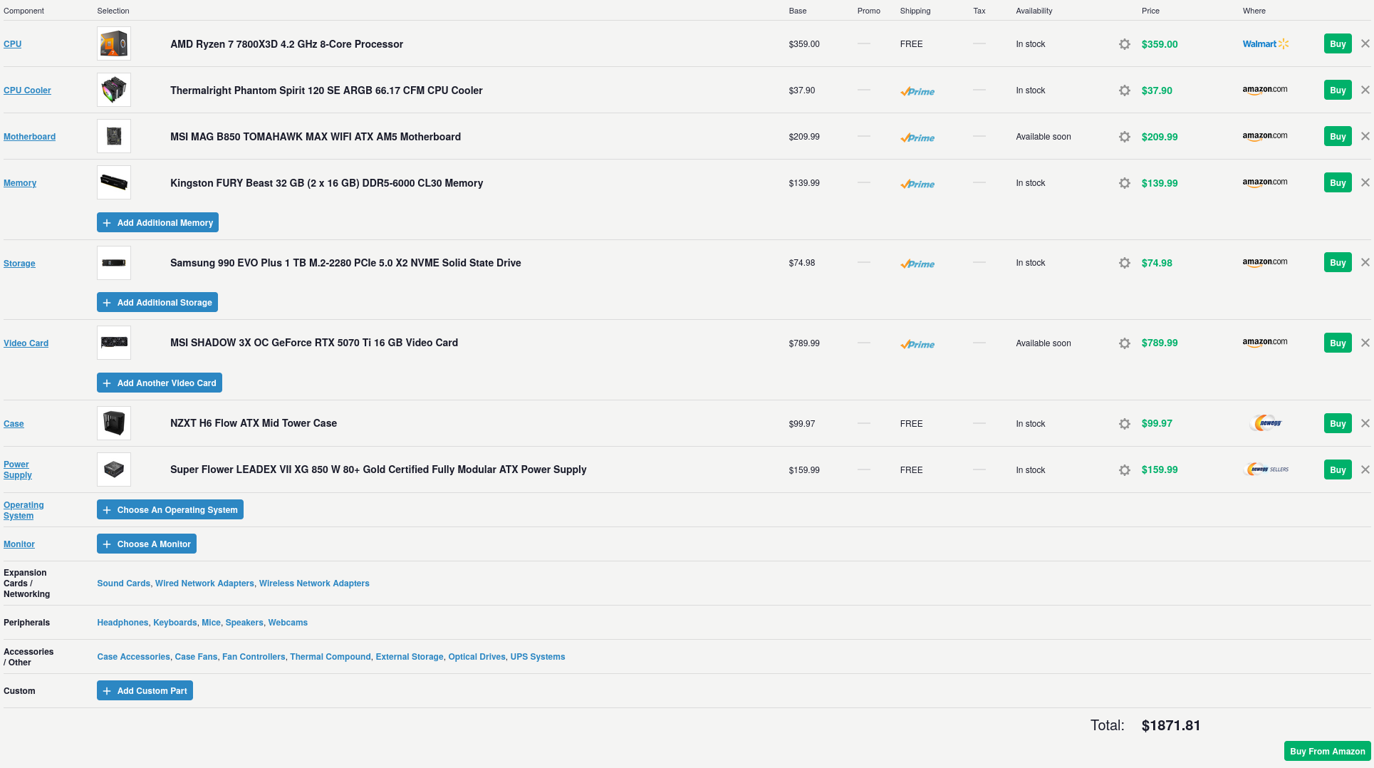Open the Operating System component link
This screenshot has width=1374, height=768.
24,510
